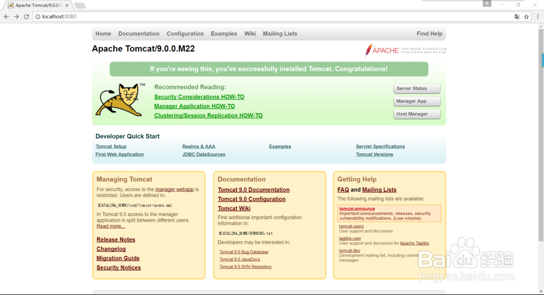Open a new tab
544x295 pixels.
click(x=80, y=5)
